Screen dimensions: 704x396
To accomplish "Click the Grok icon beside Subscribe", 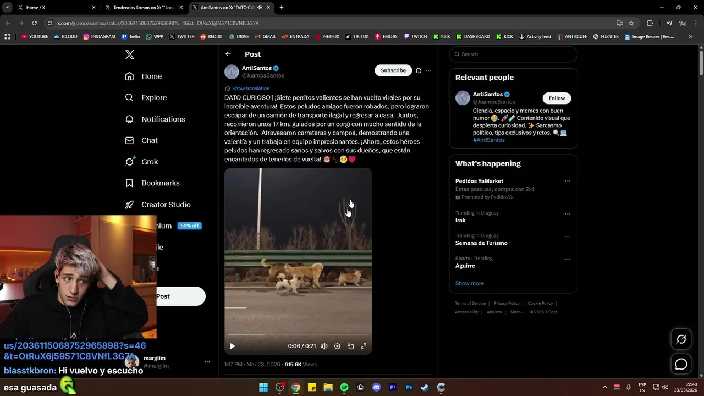I will pos(419,70).
